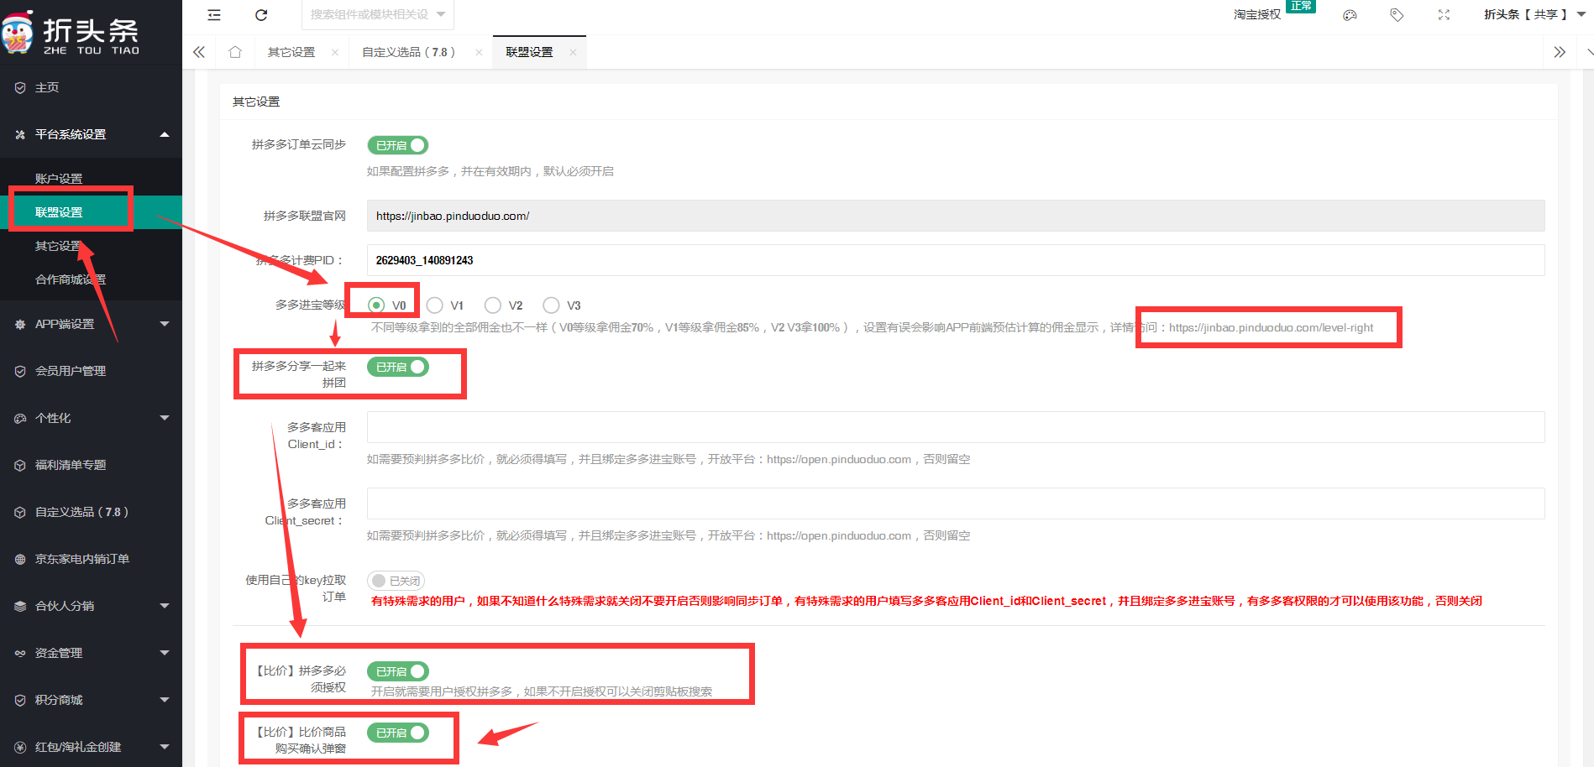
Task: Expand 红包/淘礼金创建 menu group
Action: 165,747
